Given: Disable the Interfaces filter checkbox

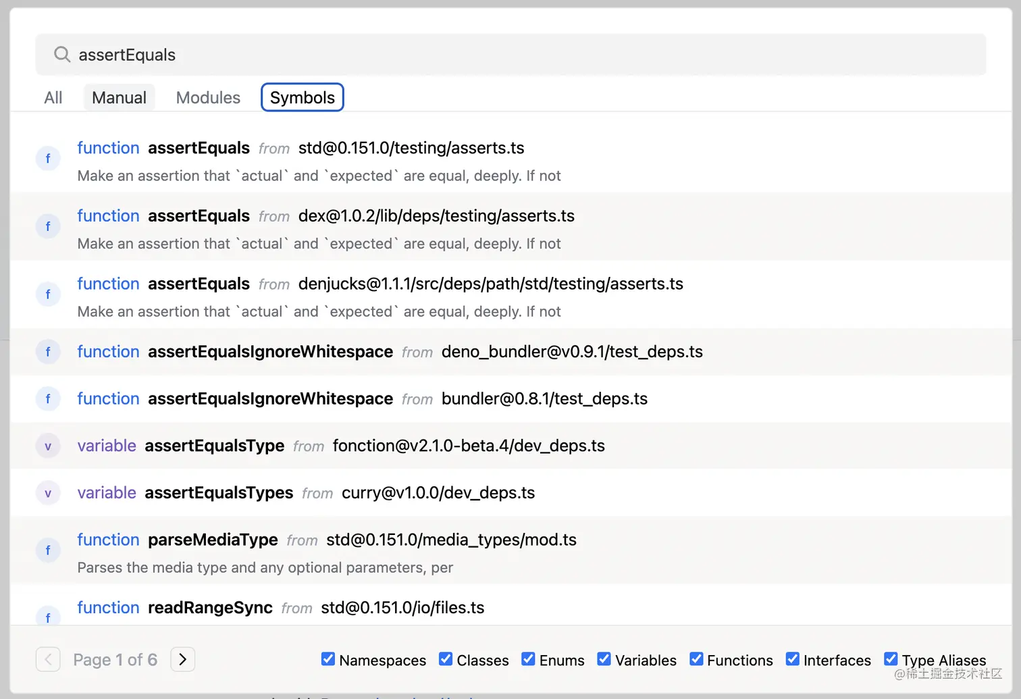Looking at the screenshot, I should [x=793, y=658].
